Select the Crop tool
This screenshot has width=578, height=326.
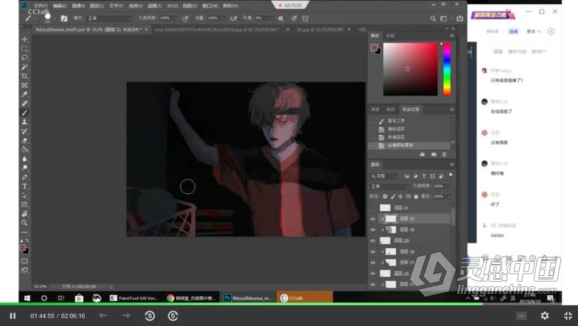[x=25, y=76]
